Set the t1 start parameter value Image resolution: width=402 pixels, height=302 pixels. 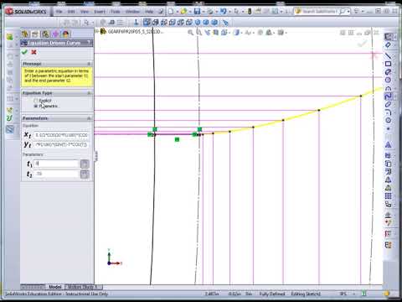pos(56,164)
